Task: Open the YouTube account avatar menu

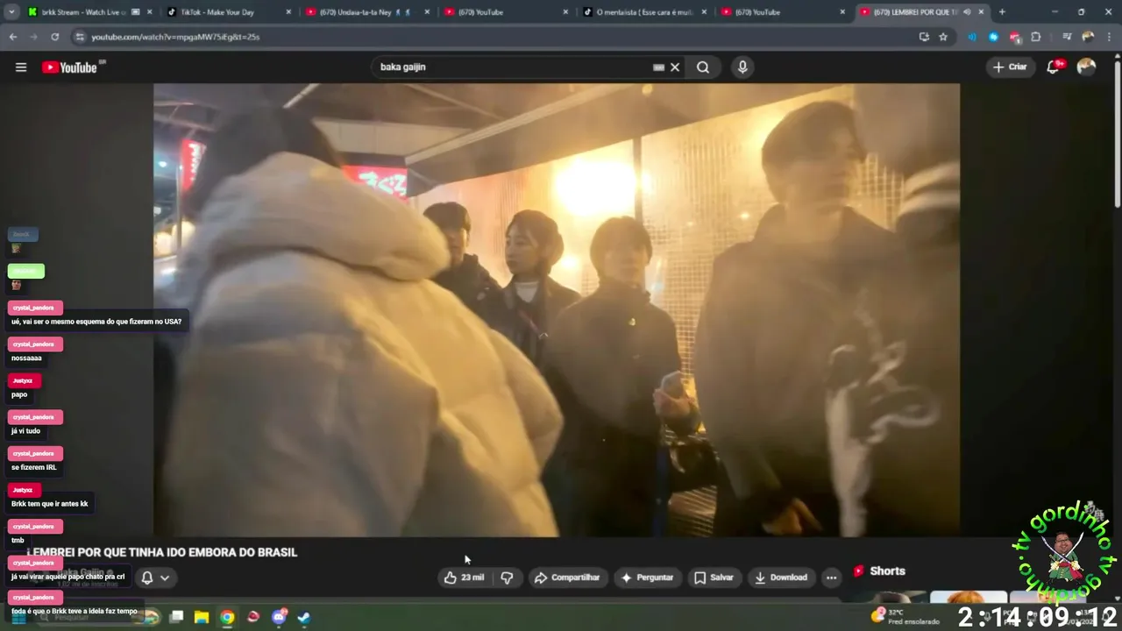Action: coord(1086,67)
